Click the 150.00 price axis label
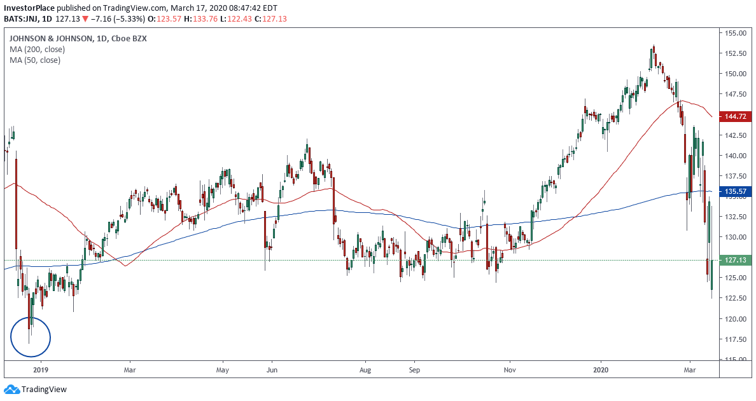 [x=736, y=74]
